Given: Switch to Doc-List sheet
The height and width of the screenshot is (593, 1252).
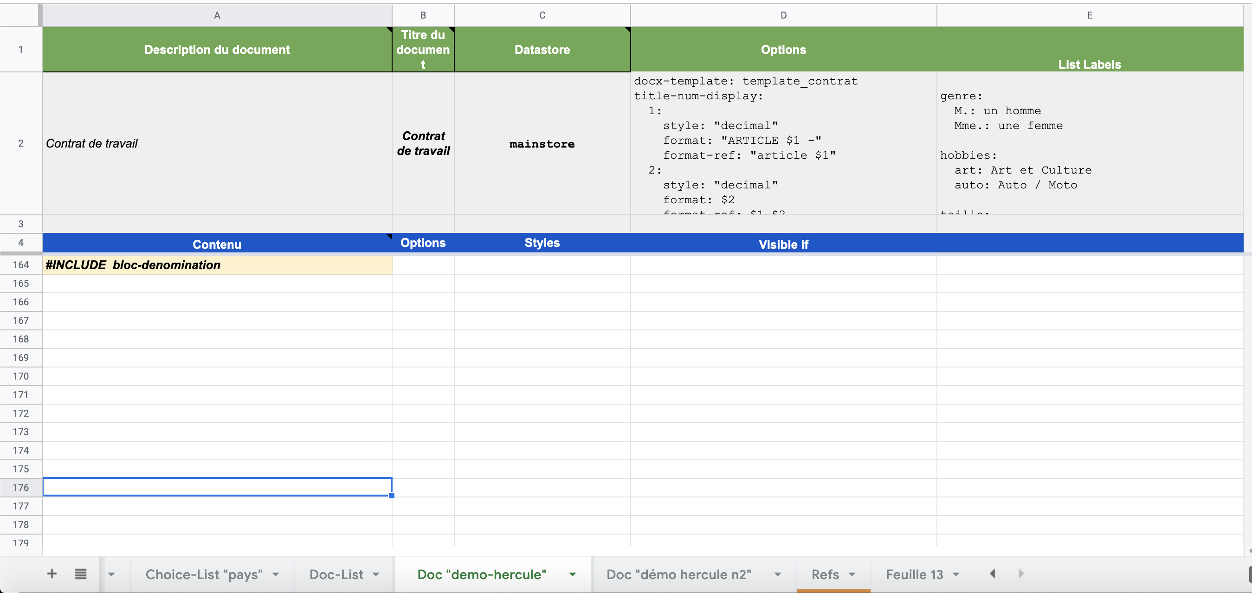Looking at the screenshot, I should tap(336, 574).
